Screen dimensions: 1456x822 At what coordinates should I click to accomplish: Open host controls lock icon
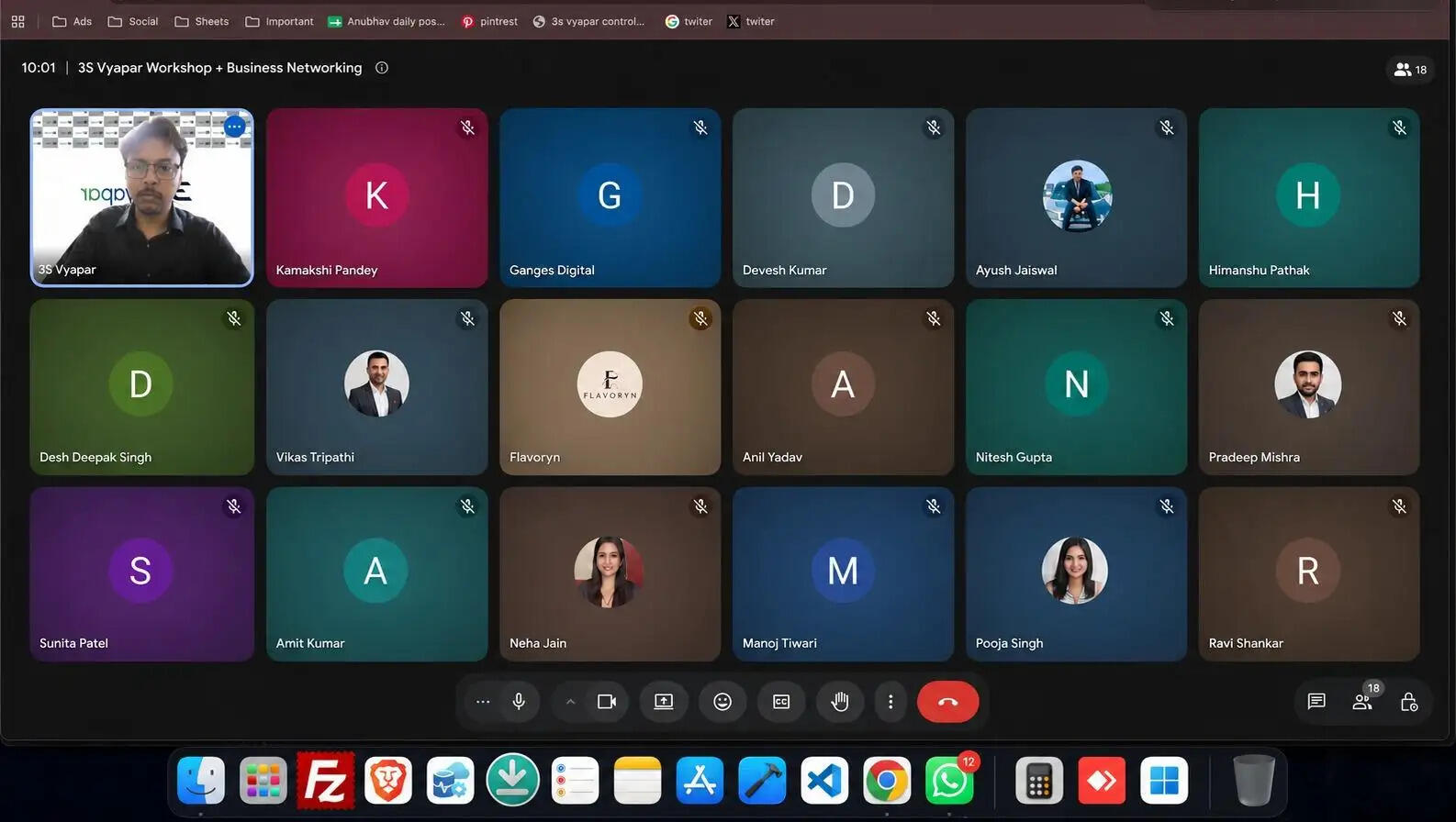click(x=1408, y=702)
